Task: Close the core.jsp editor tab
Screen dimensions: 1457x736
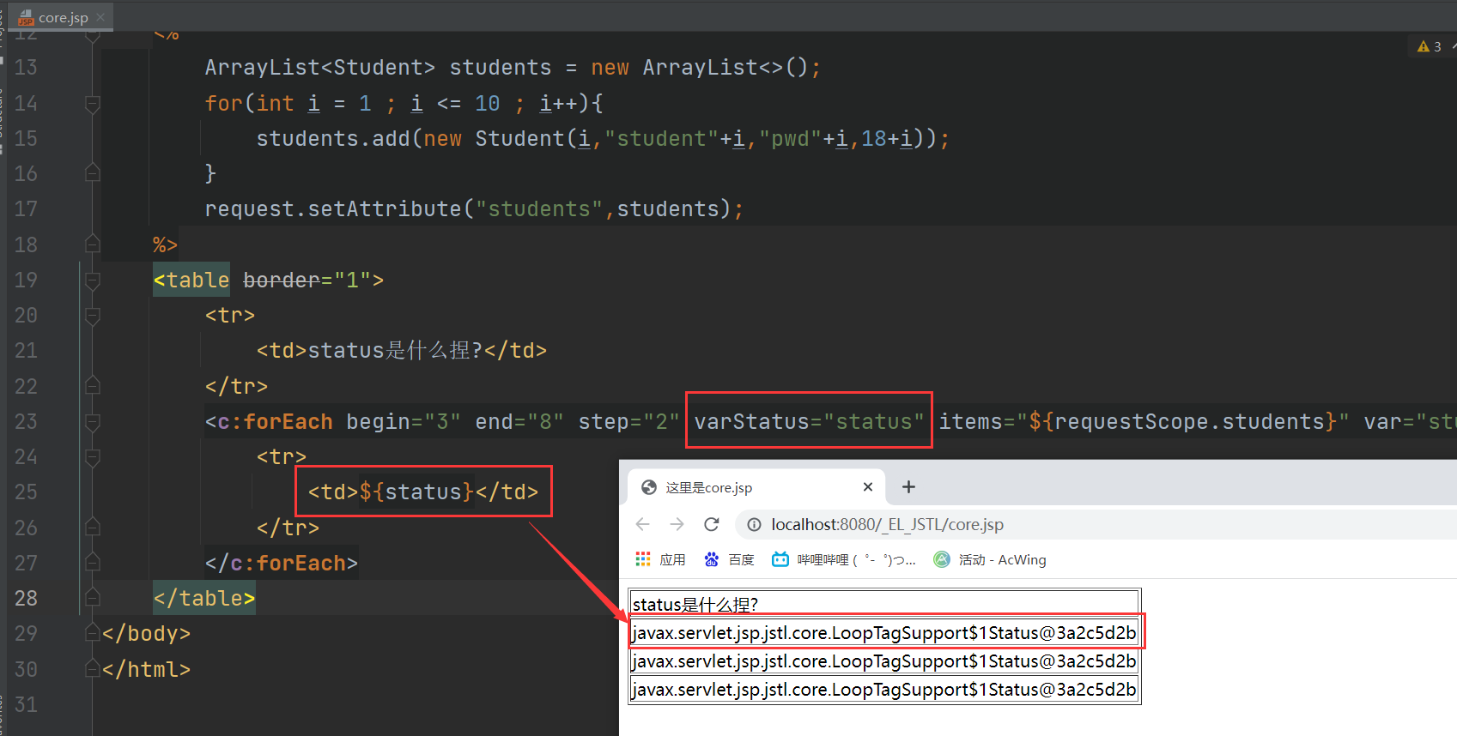Action: (100, 17)
